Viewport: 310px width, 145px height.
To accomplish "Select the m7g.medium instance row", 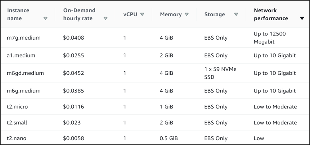I will tap(24, 38).
